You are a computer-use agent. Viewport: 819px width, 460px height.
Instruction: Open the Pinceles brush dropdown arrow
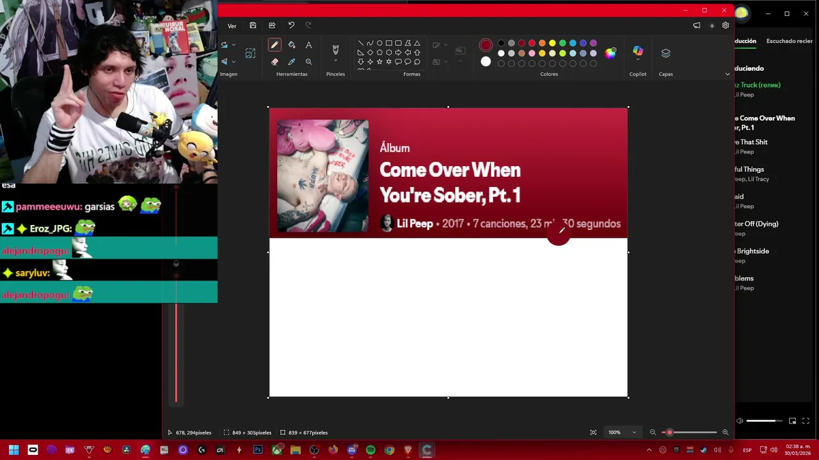(335, 61)
